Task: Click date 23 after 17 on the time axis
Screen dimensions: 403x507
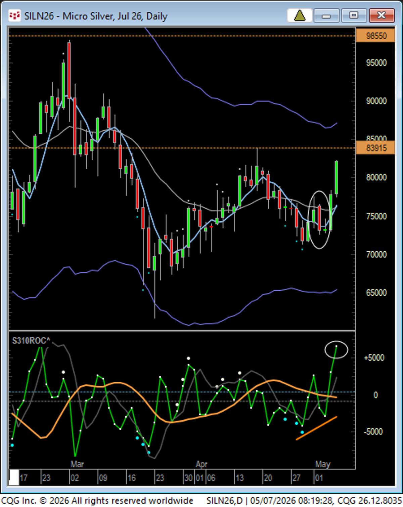Action: click(x=46, y=478)
